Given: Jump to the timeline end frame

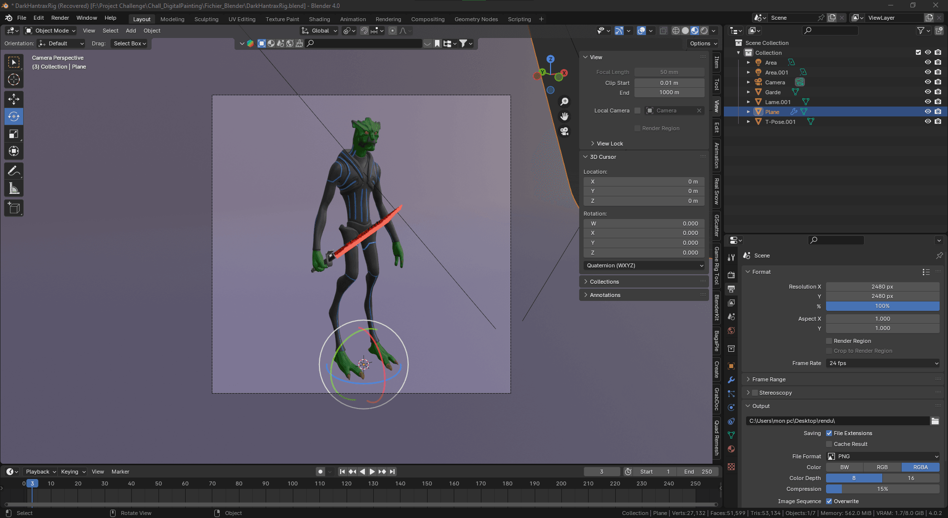Looking at the screenshot, I should (393, 472).
